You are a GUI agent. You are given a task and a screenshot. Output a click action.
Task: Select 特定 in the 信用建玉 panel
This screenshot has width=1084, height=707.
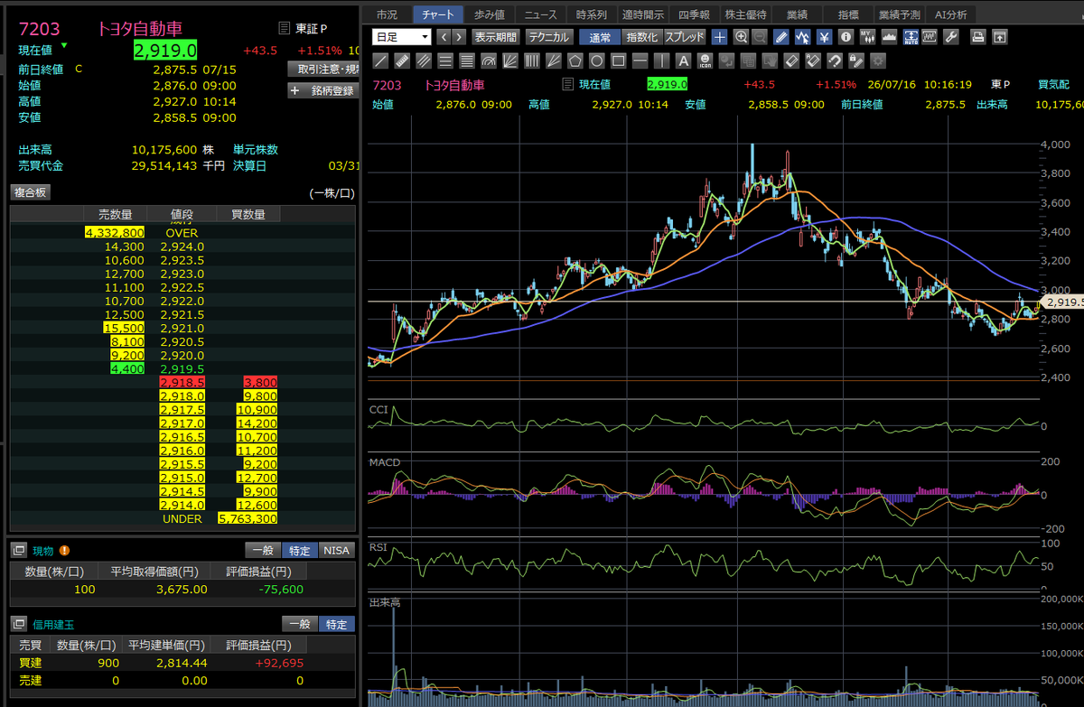point(336,624)
